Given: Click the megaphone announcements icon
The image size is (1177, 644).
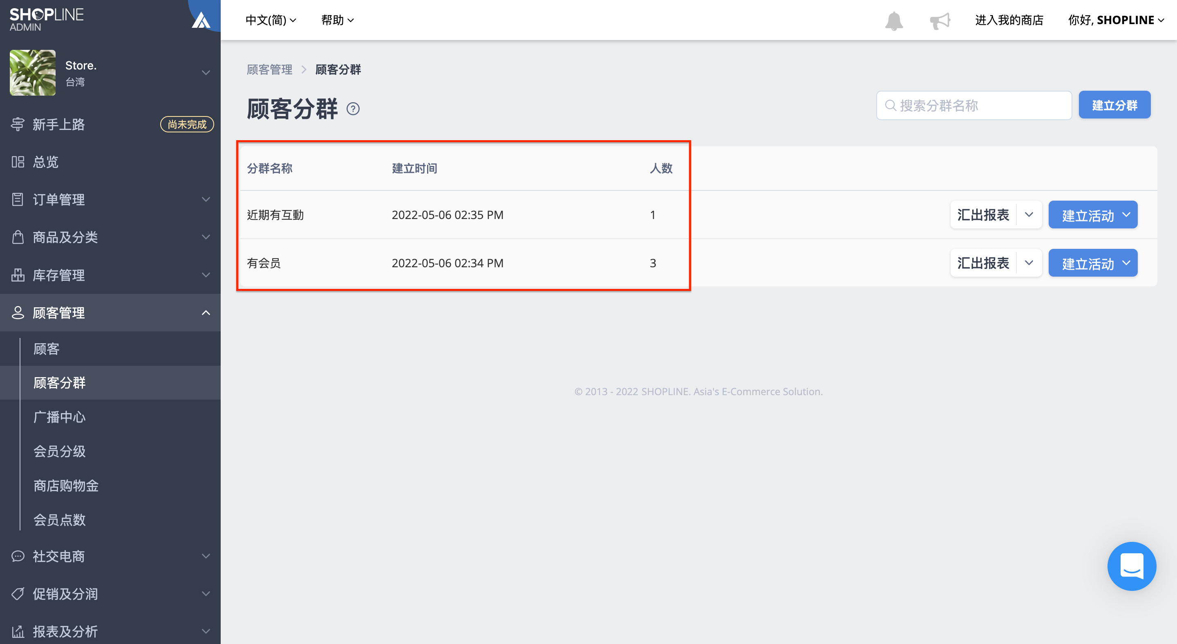Looking at the screenshot, I should [940, 20].
